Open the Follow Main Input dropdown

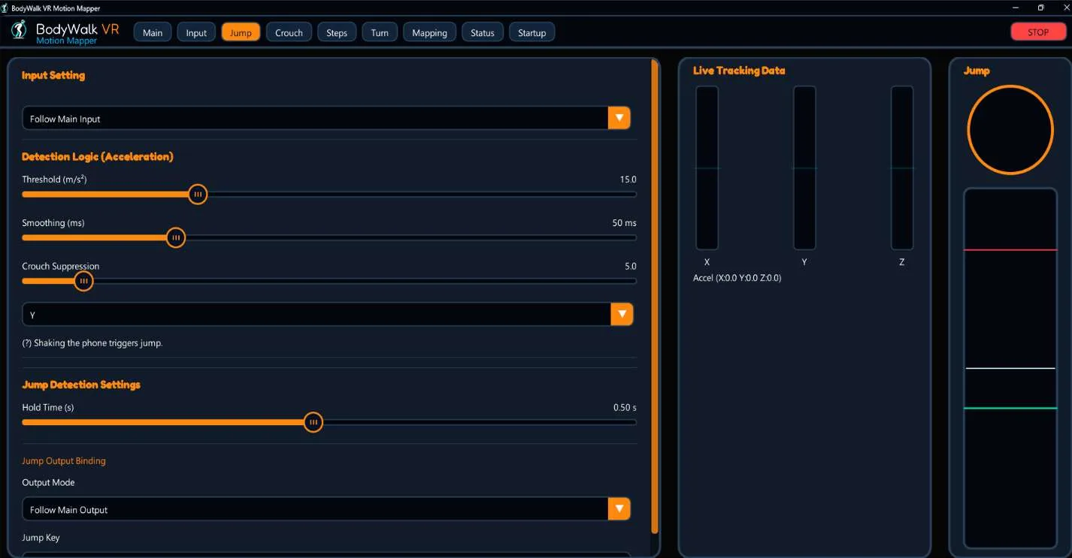326,119
